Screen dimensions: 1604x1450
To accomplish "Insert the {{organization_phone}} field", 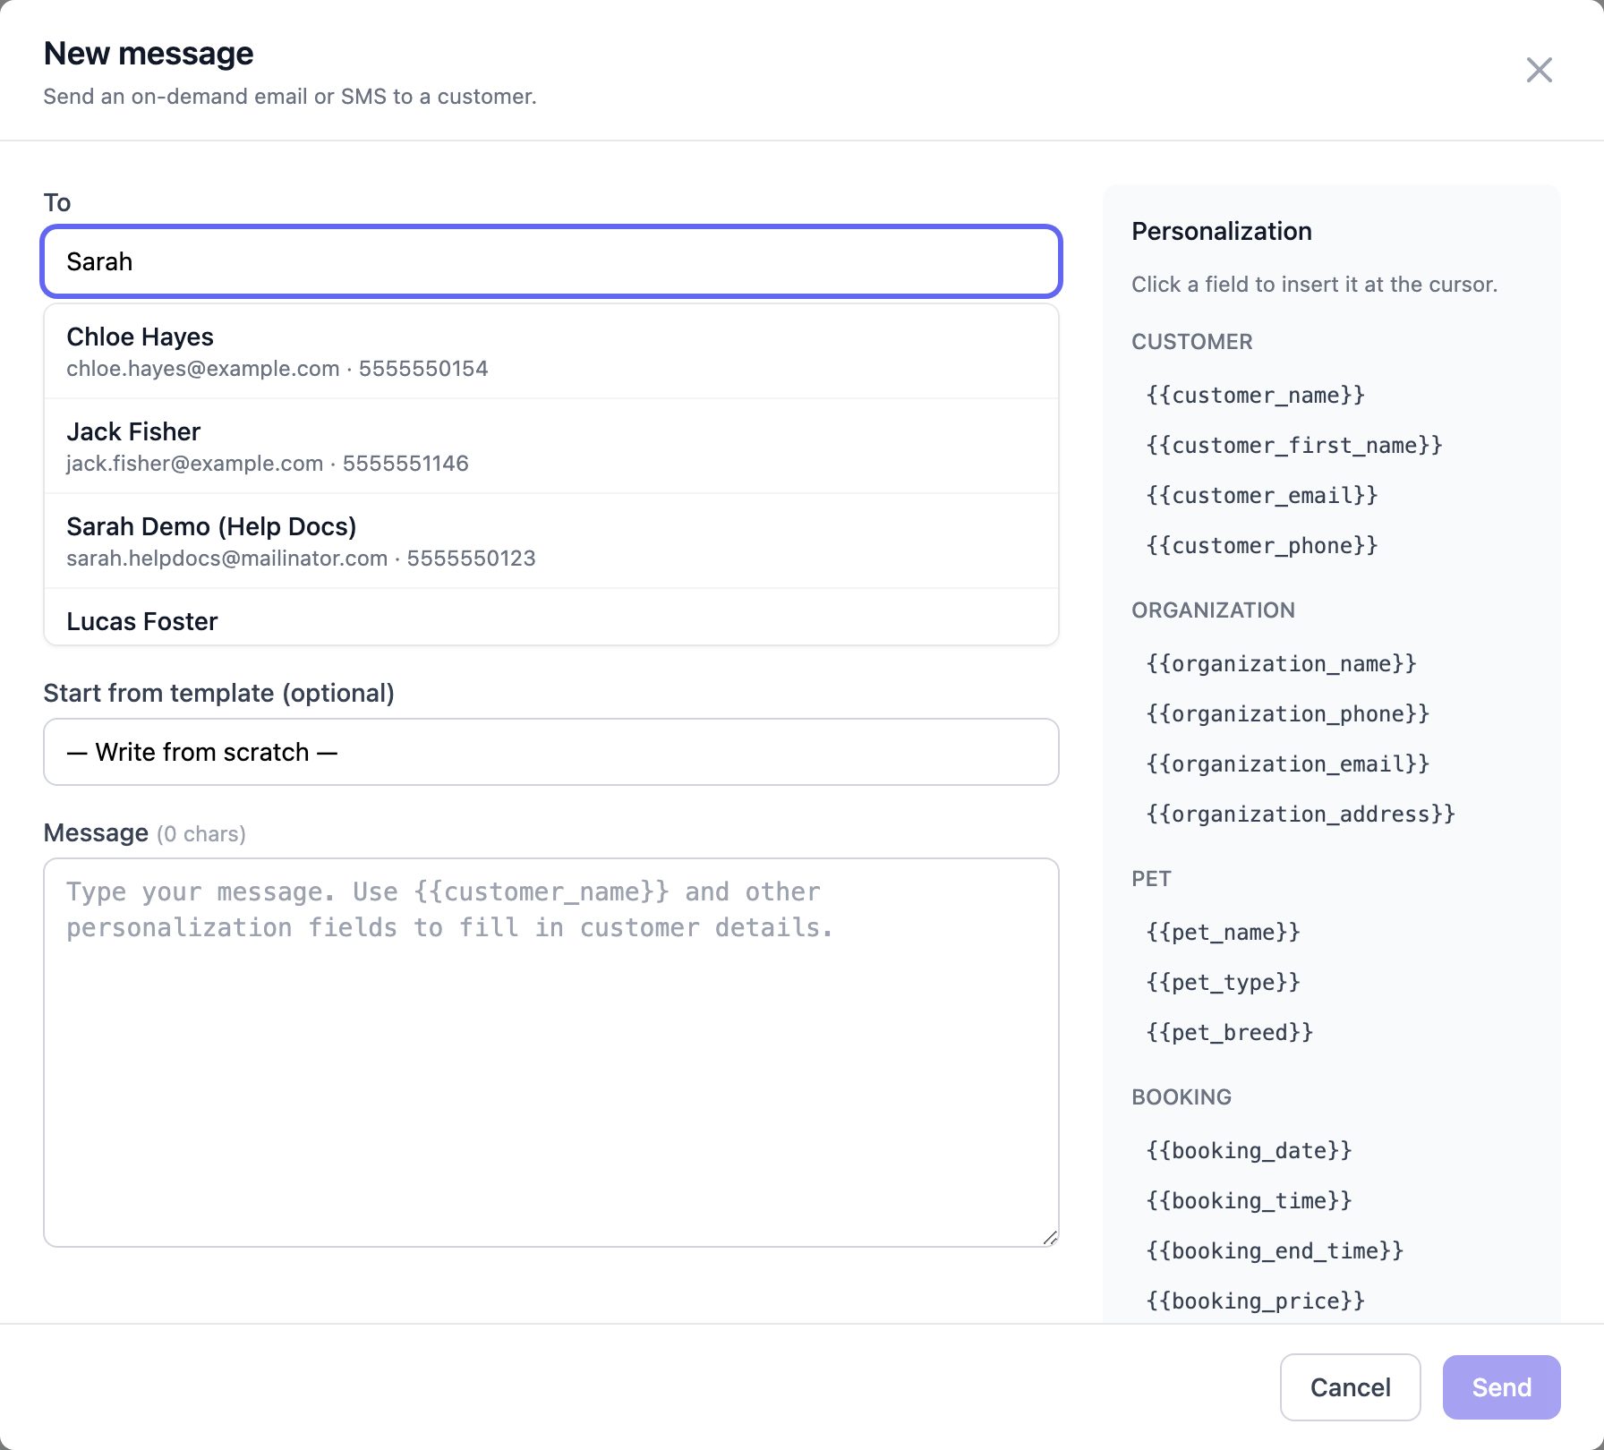I will coord(1288,713).
